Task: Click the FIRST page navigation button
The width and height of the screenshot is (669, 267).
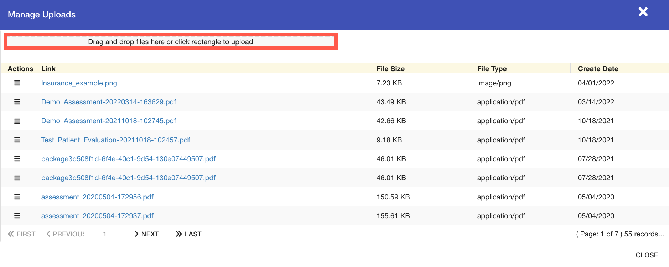Action: coord(22,234)
